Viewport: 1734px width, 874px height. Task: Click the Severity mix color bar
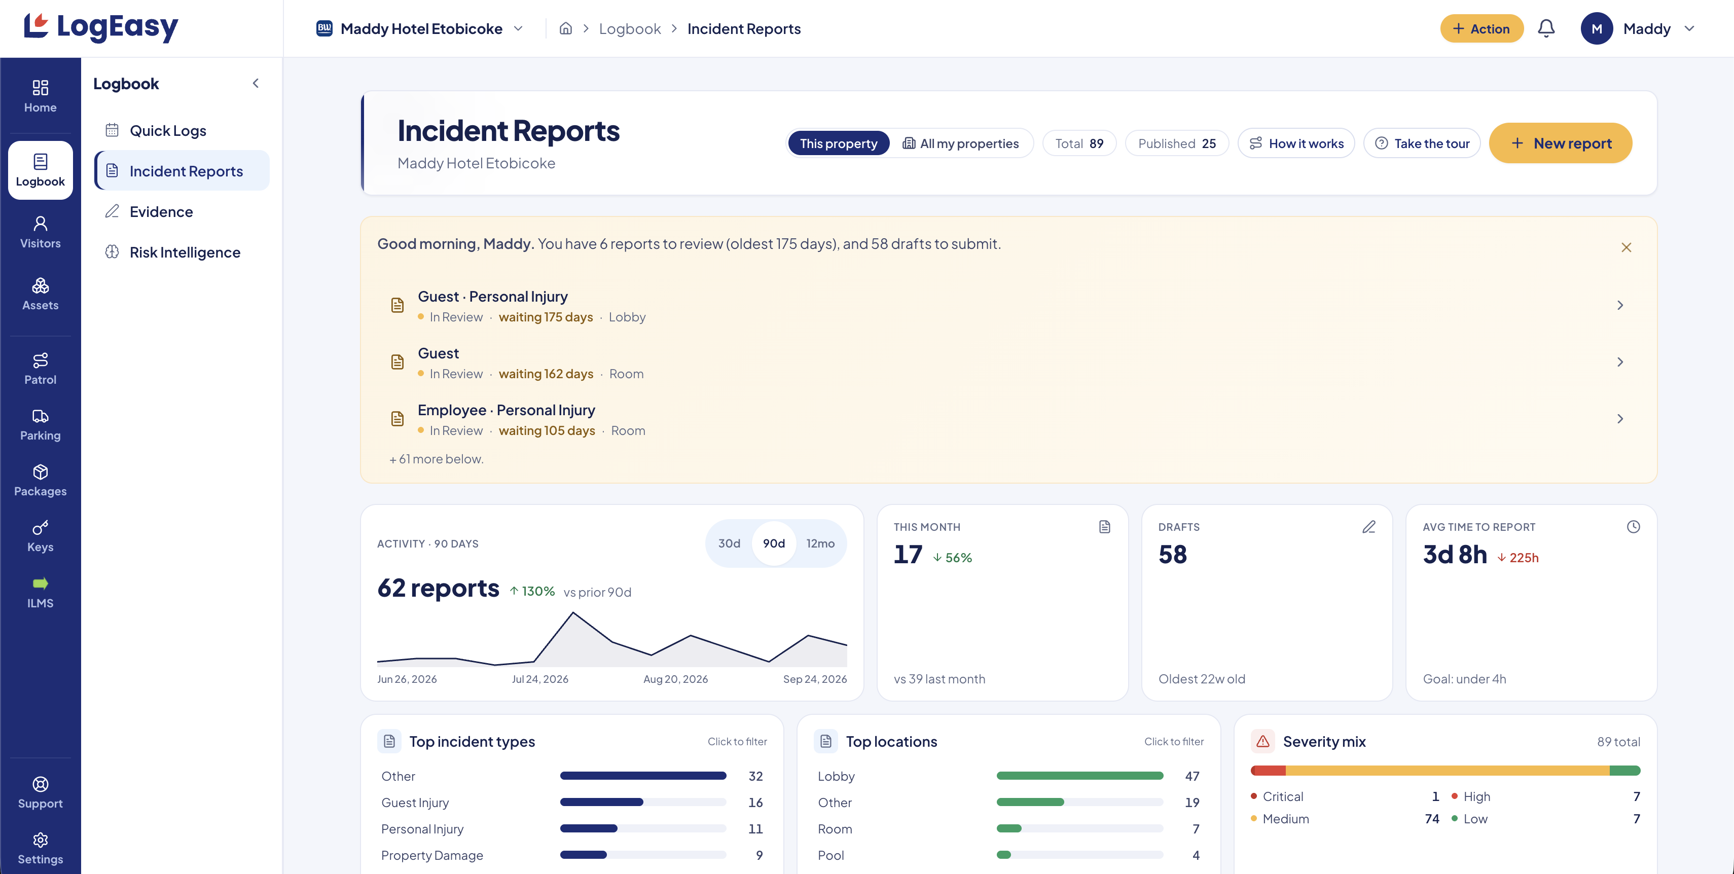1444,771
